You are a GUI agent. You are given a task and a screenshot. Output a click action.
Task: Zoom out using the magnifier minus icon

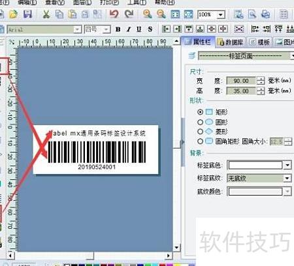tap(161, 14)
